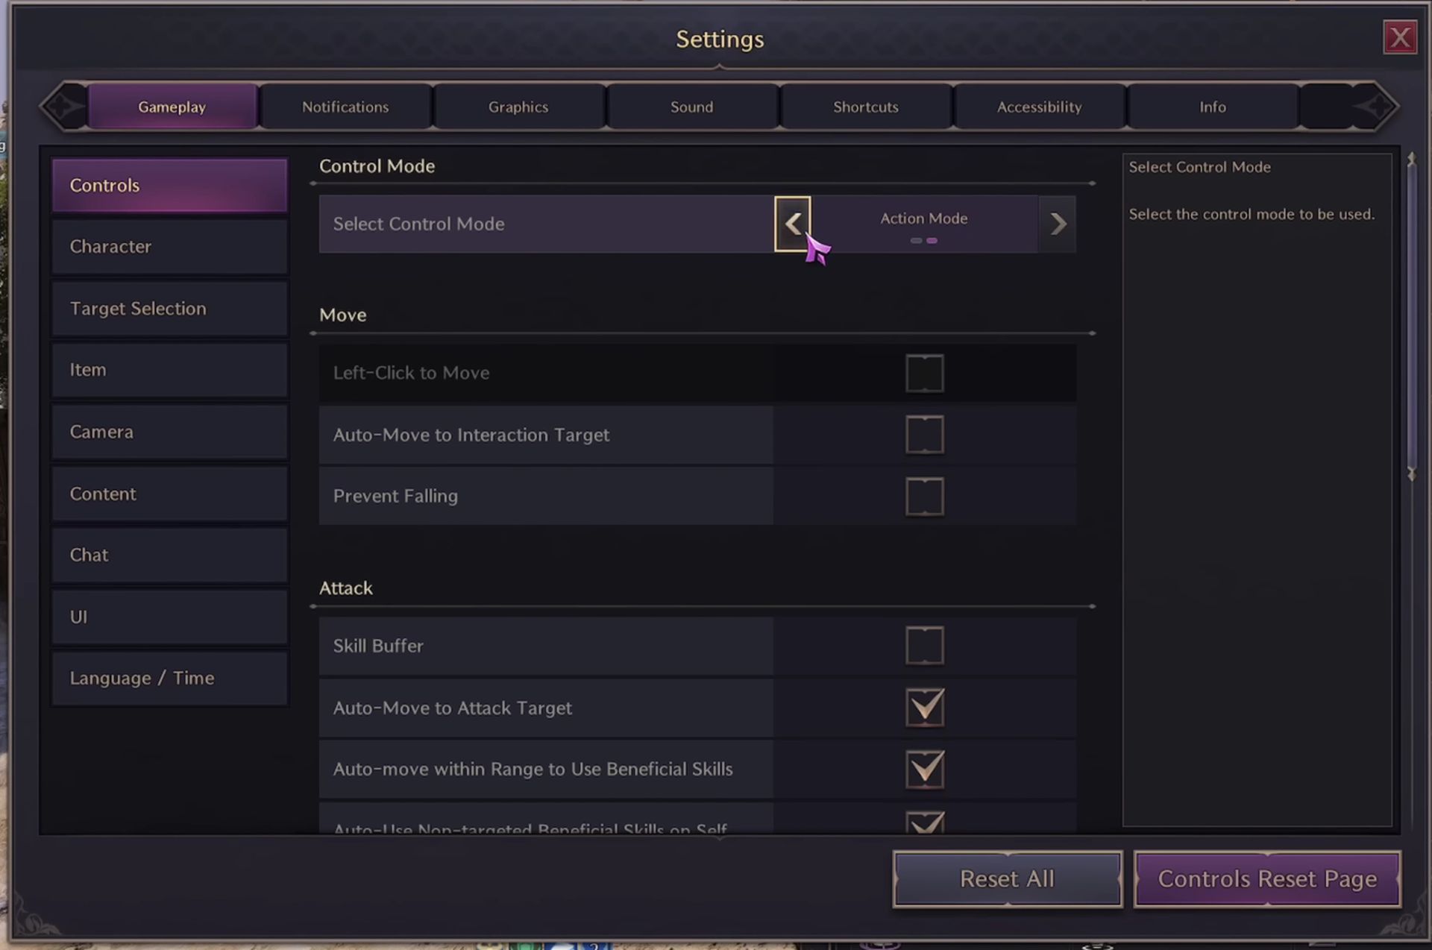Viewport: 1432px width, 950px height.
Task: Click the Controls Reset Page button
Action: (x=1268, y=879)
